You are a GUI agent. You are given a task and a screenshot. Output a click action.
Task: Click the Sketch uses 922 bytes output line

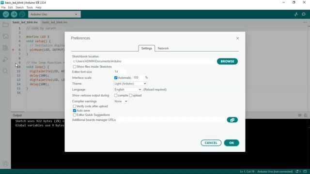point(40,121)
